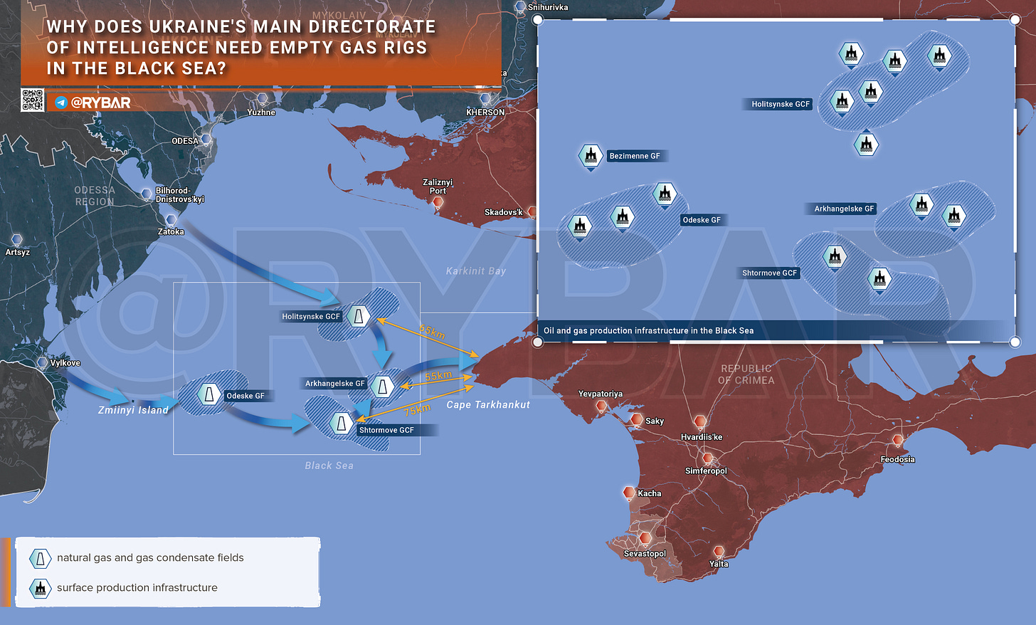Click the Zatoka location marker
This screenshot has width=1036, height=625.
coord(171,219)
